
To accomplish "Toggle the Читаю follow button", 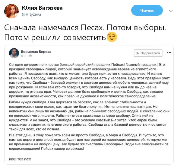I will tap(147, 10).
